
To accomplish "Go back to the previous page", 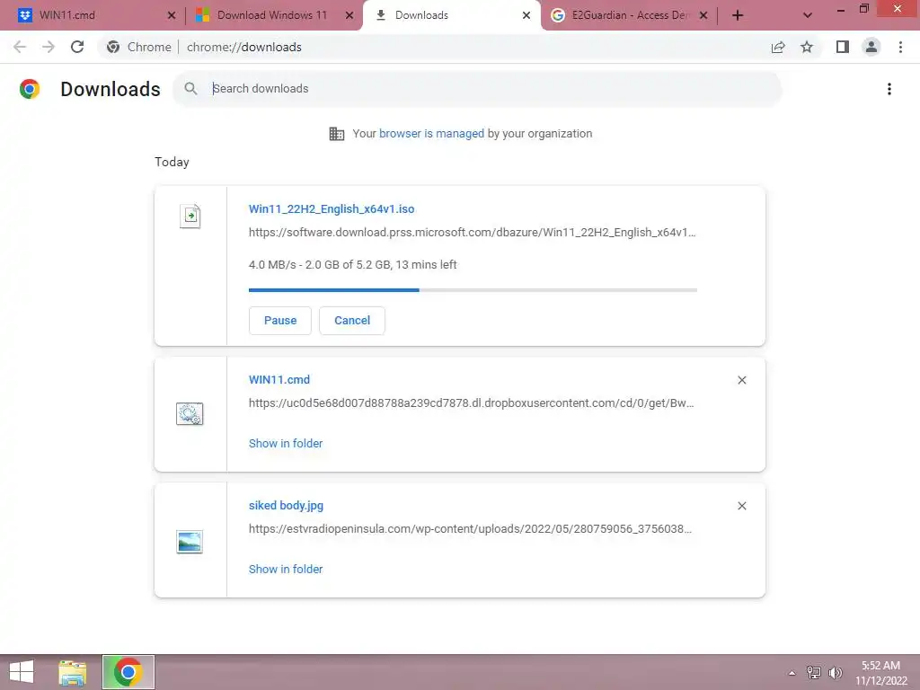I will (20, 47).
